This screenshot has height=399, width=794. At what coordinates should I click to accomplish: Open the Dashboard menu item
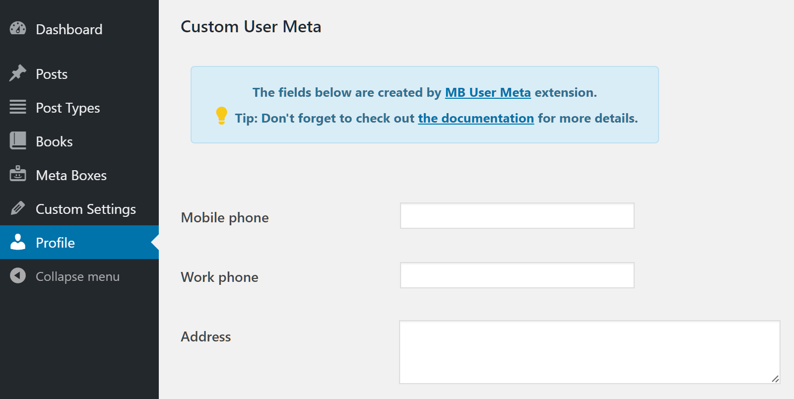tap(69, 29)
